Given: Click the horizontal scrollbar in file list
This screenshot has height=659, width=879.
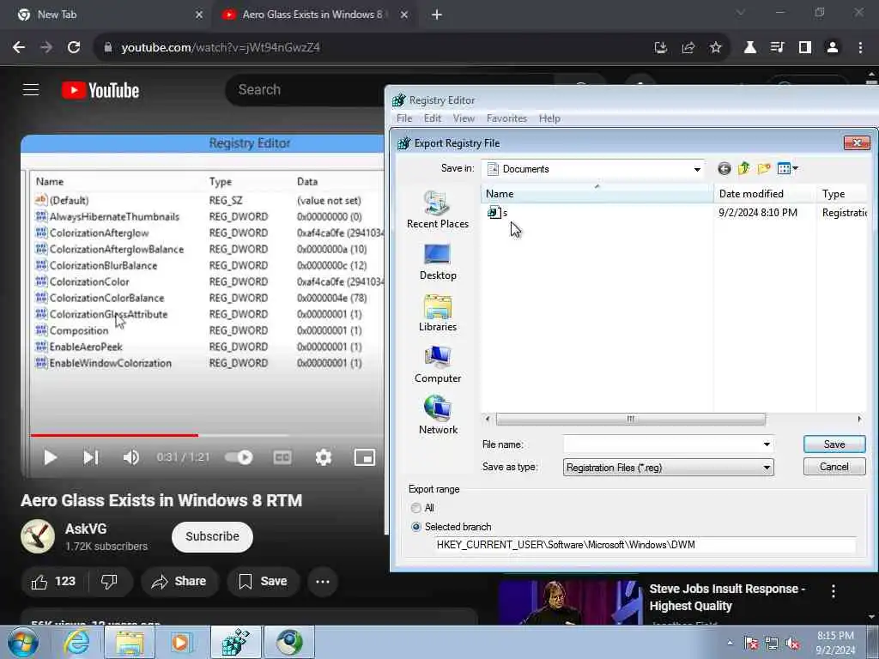Looking at the screenshot, I should click(x=631, y=419).
